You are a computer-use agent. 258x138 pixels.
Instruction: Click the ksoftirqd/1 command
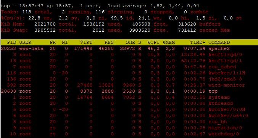click(x=225, y=61)
